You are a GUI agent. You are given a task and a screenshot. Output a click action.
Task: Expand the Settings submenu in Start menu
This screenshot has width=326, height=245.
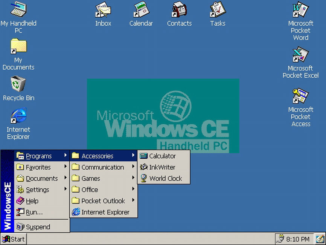37,190
